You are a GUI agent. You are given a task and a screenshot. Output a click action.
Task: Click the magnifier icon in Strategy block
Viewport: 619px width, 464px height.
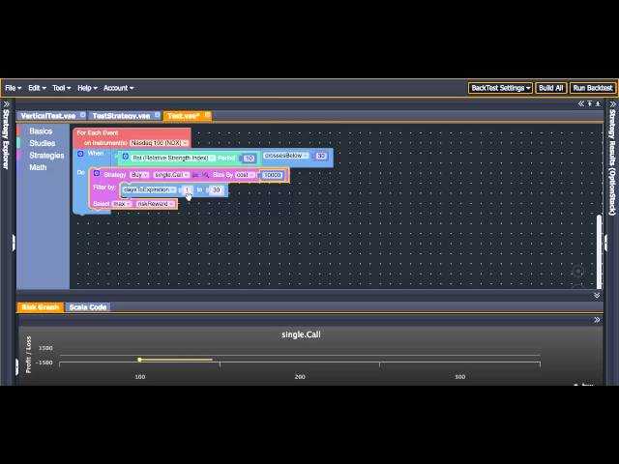coord(205,175)
